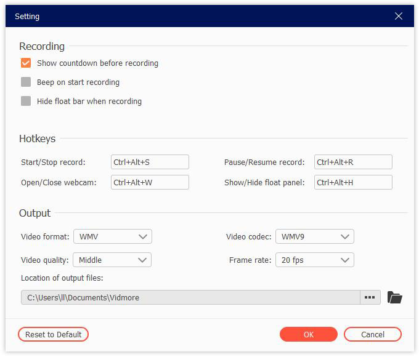Expand the Video format WMV dropdown
The width and height of the screenshot is (419, 357).
(112, 236)
